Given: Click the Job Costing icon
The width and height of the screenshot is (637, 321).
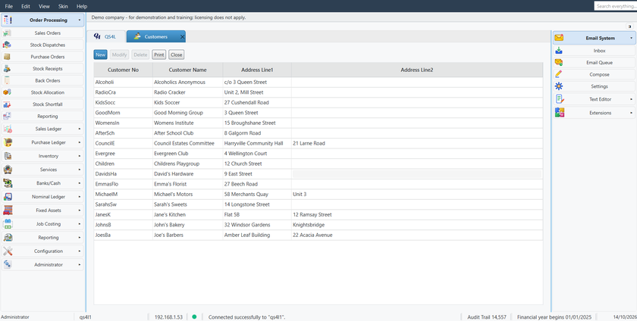Looking at the screenshot, I should tap(8, 224).
